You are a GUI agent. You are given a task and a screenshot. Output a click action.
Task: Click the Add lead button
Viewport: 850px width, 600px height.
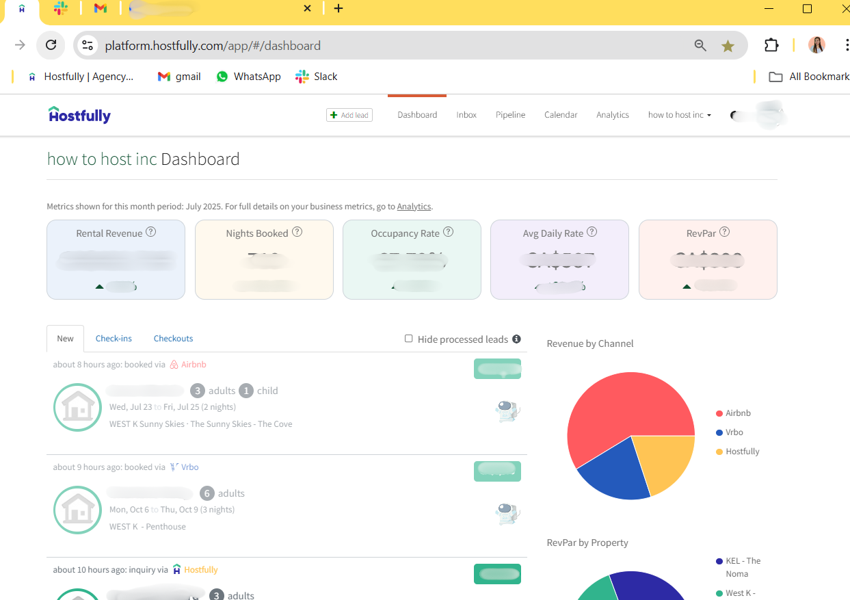point(349,115)
